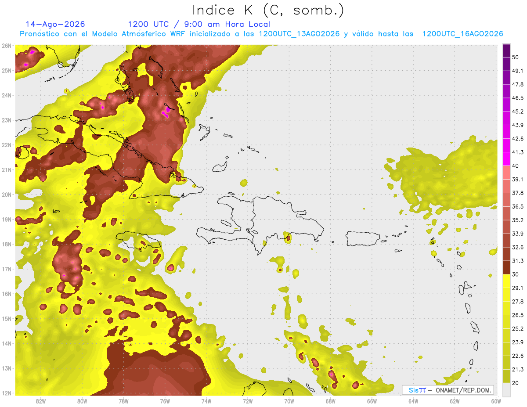The image size is (527, 407).
Task: Click the 78W longitude label
Action: (x=123, y=400)
